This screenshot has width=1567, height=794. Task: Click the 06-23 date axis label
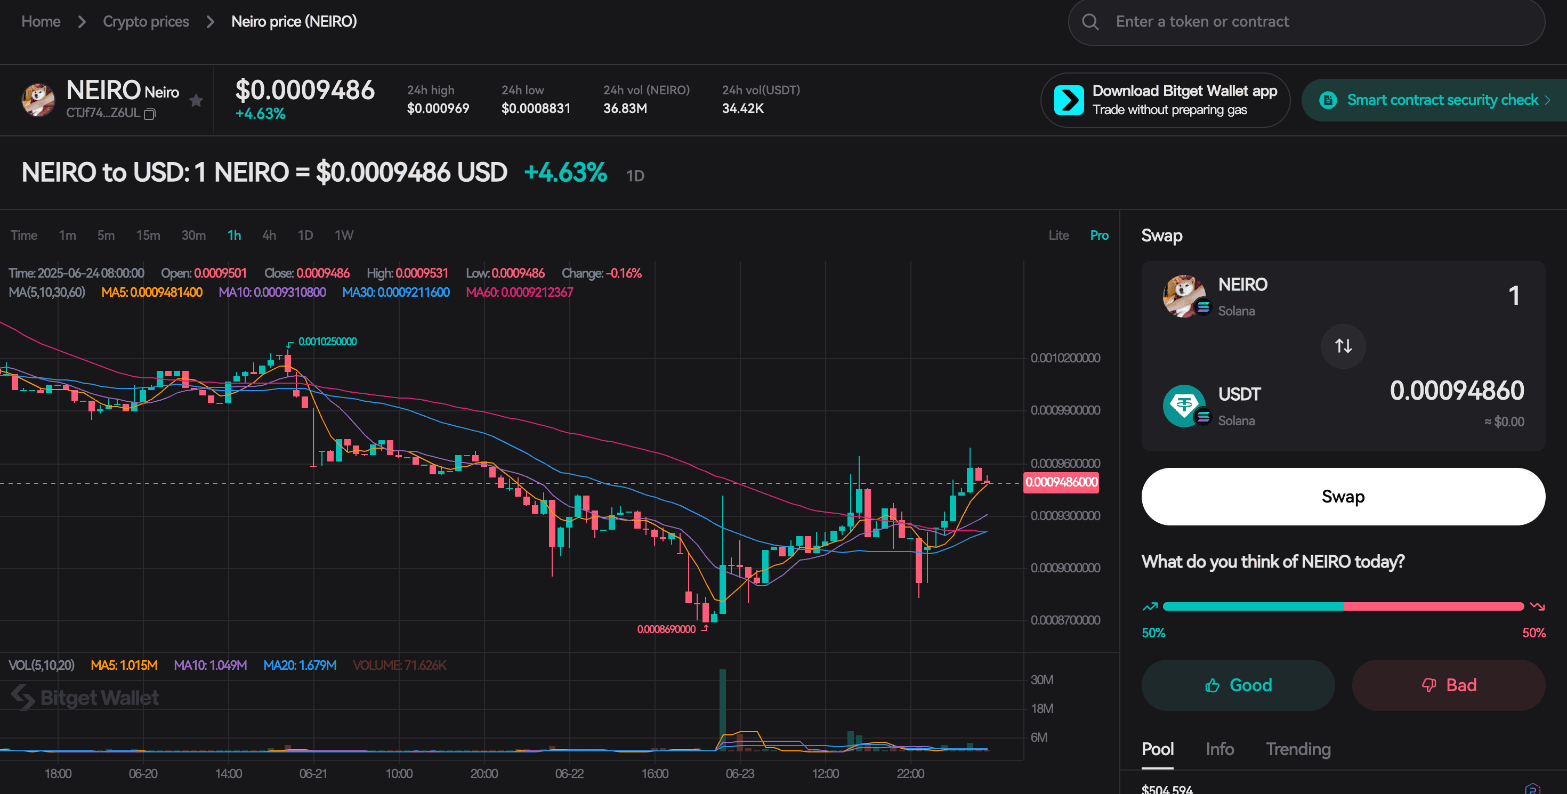[740, 774]
